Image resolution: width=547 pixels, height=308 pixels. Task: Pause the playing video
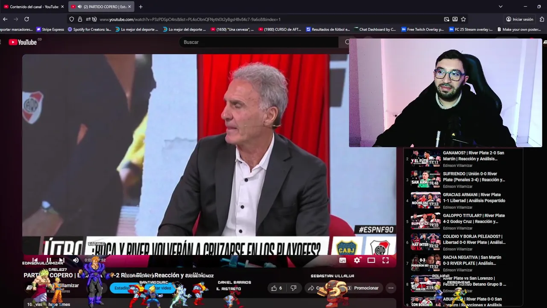(48, 260)
